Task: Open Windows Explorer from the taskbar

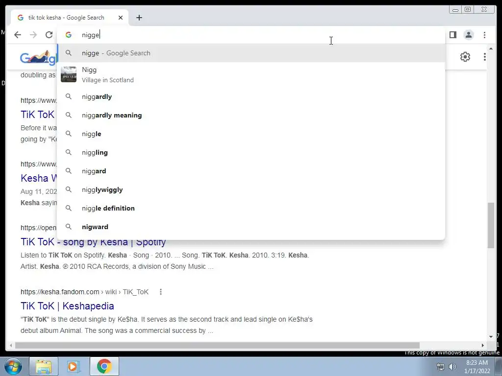Action: tap(44, 366)
